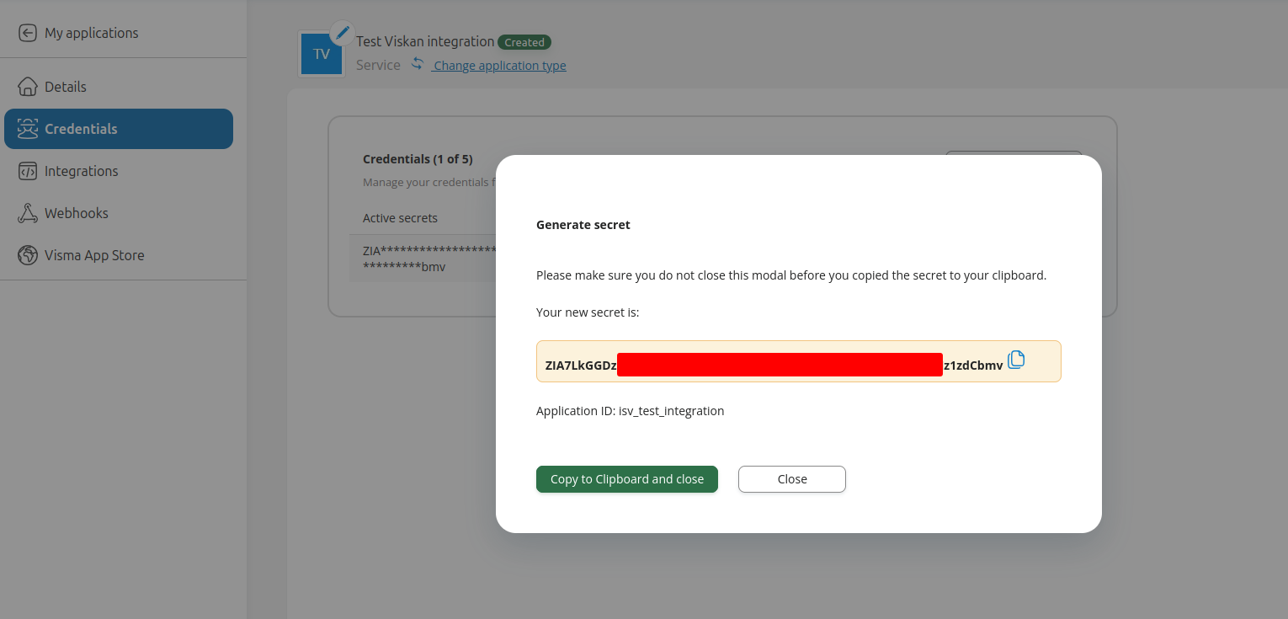
Task: Click the back arrow beside My applications
Action: tap(26, 32)
